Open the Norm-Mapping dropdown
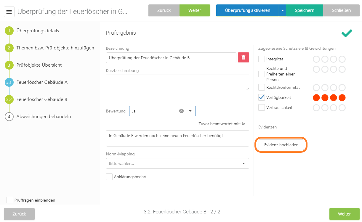This screenshot has height=222, width=362. click(x=177, y=163)
